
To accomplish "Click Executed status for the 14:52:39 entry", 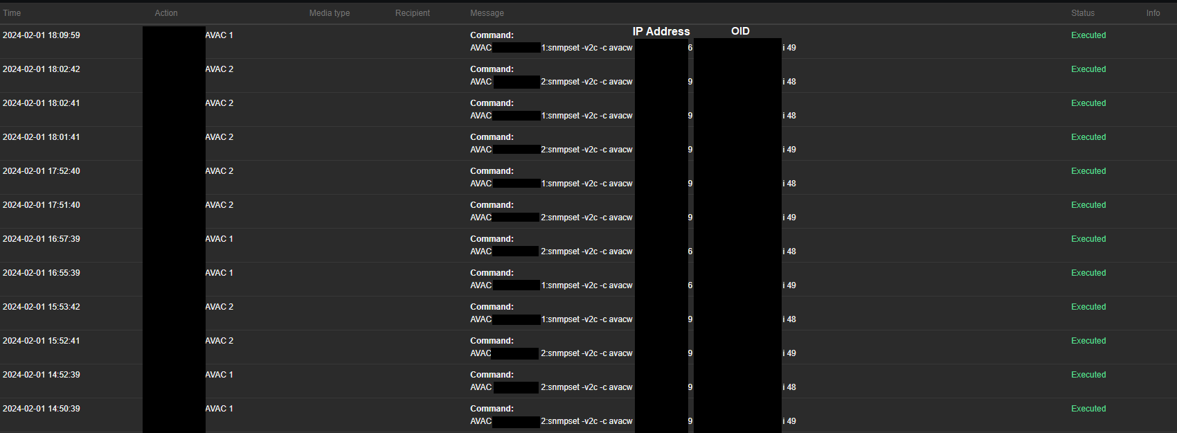I will tap(1088, 375).
